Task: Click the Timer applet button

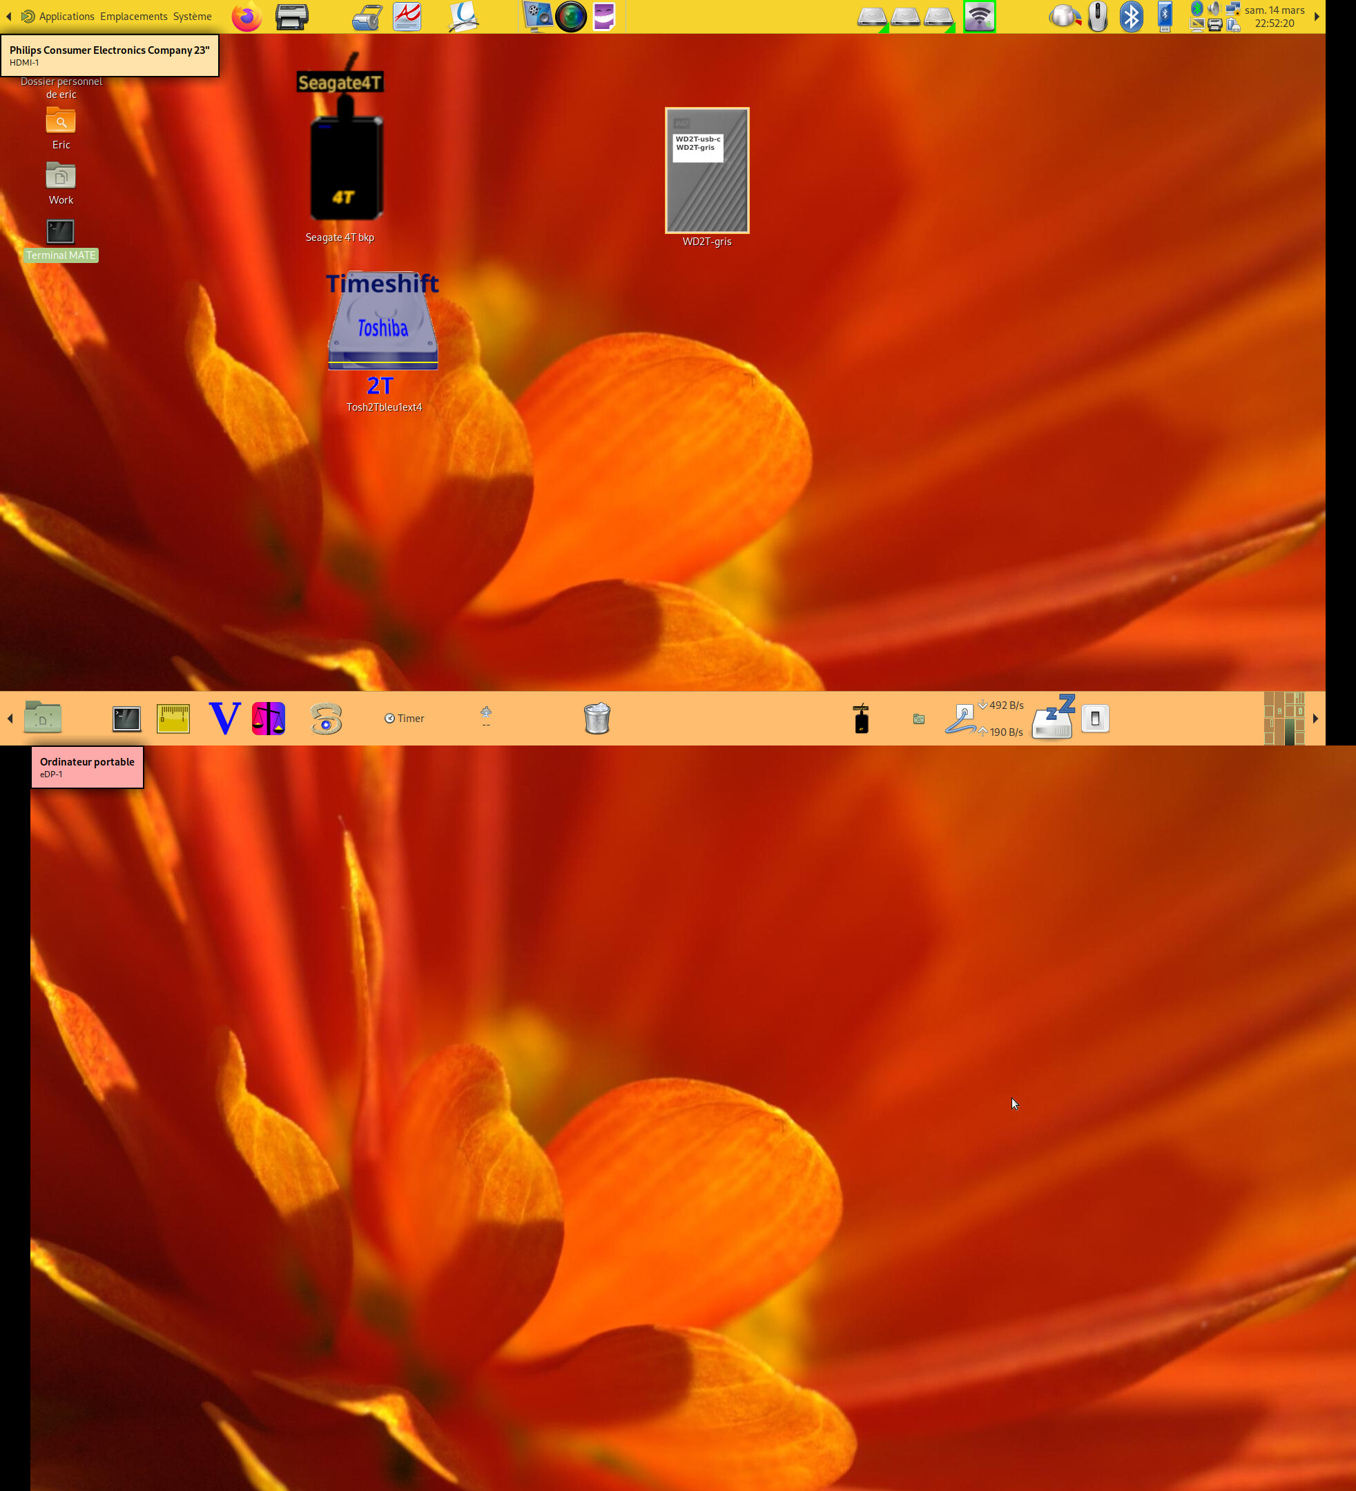Action: coord(404,718)
